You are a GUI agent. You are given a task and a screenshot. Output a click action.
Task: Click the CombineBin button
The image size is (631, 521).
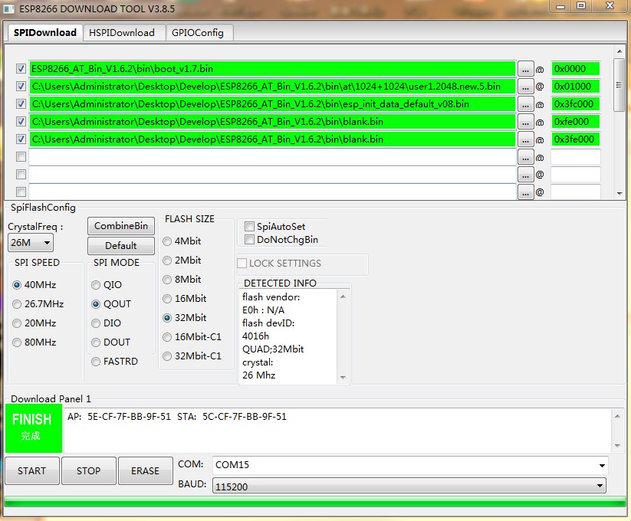(121, 226)
